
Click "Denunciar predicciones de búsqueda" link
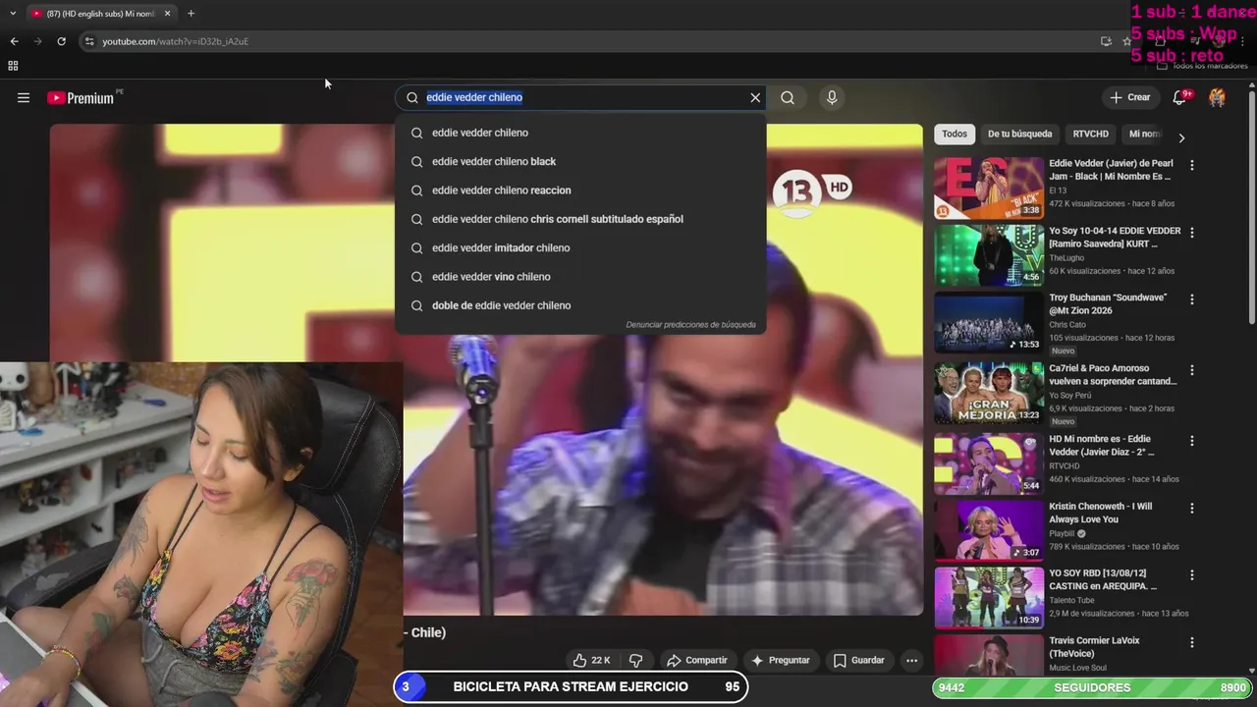[x=690, y=325]
